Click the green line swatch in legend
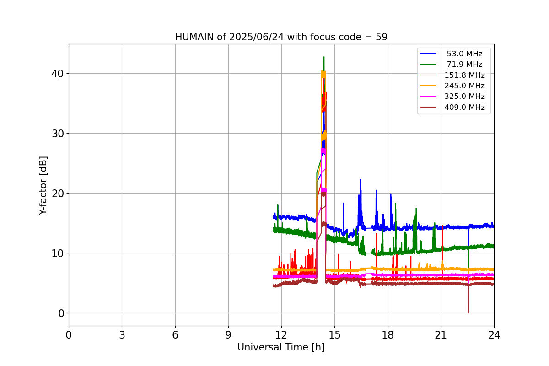The image size is (549, 366). 429,65
